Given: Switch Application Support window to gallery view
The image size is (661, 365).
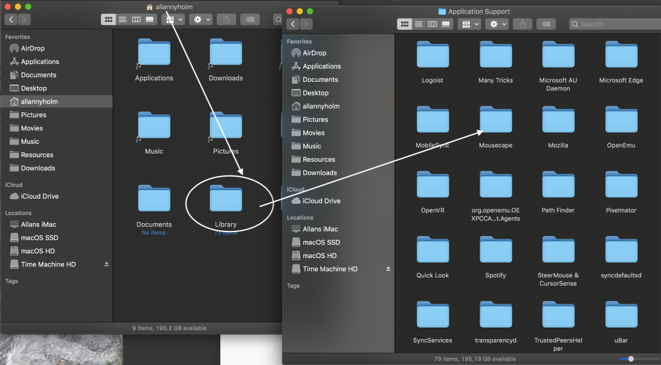Looking at the screenshot, I should (x=446, y=24).
